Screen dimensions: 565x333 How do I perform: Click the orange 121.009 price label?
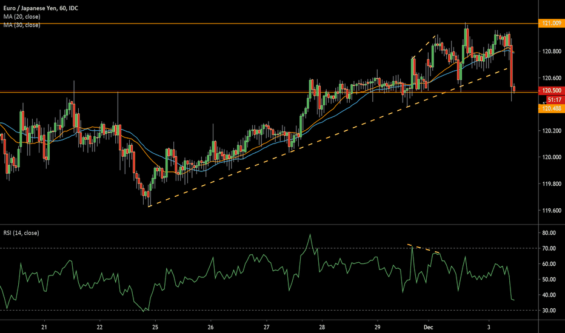coord(552,23)
